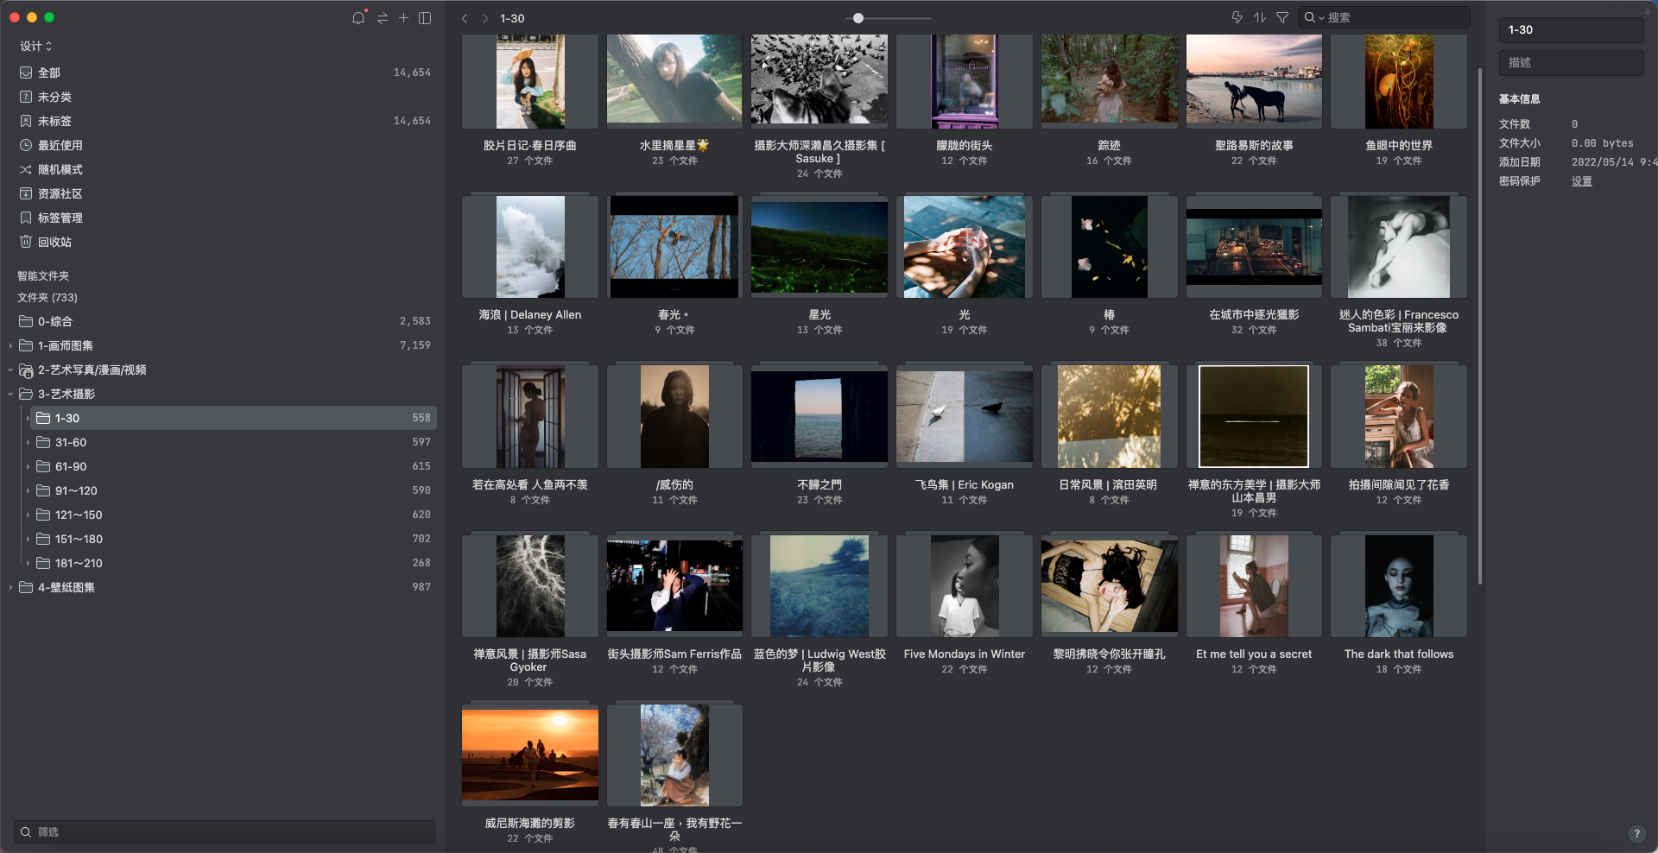Open the filter funnel icon
This screenshot has height=853, width=1658.
pos(1282,18)
